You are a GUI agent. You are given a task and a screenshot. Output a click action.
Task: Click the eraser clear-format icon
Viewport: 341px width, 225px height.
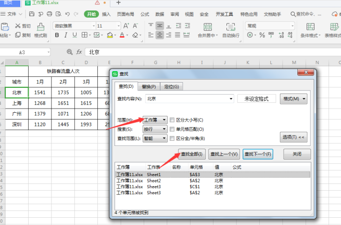click(135, 35)
